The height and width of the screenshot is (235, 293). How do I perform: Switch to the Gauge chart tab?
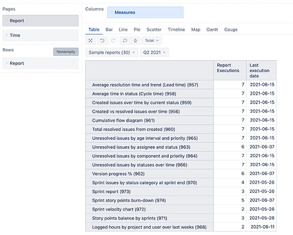(x=231, y=29)
